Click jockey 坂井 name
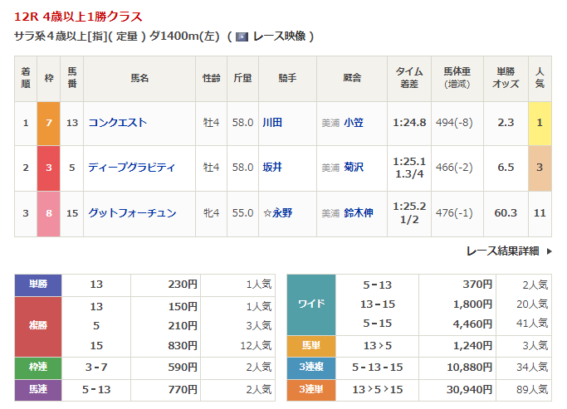Screen dimensions: 567x409 pos(272,168)
